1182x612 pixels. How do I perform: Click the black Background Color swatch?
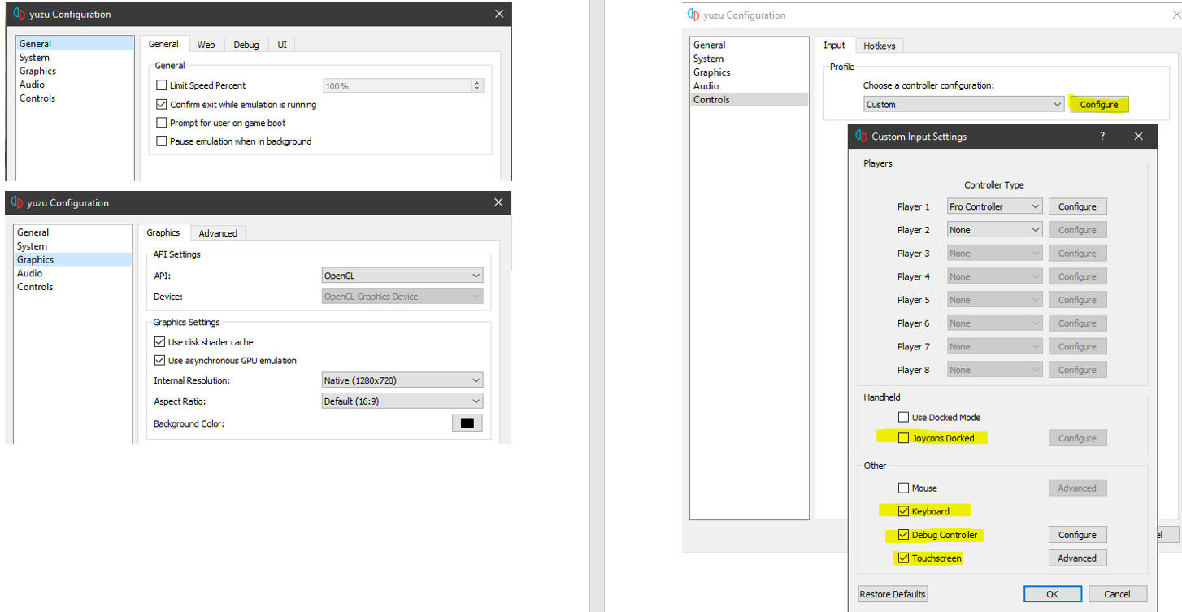tap(467, 423)
